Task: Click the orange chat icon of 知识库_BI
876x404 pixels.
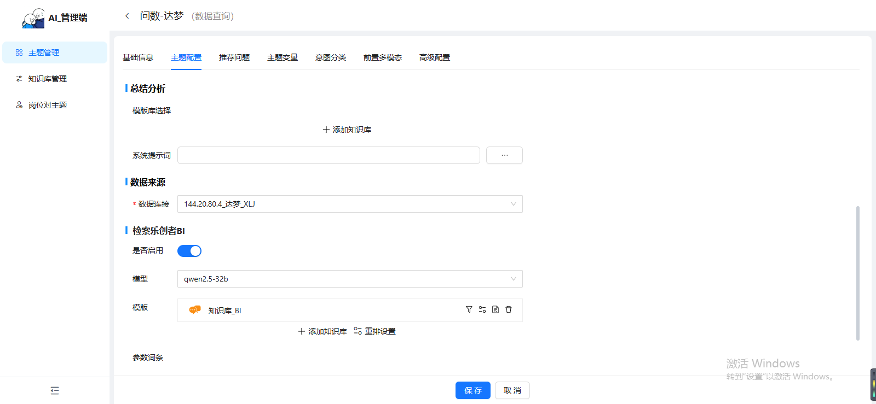Action: [194, 310]
